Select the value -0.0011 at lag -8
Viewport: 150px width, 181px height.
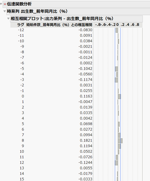pyautogui.click(x=85, y=52)
